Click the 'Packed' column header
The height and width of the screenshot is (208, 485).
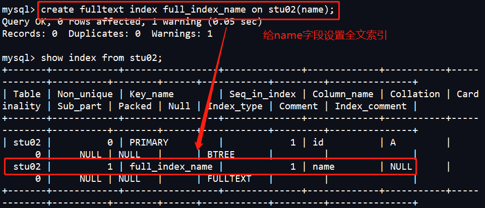click(135, 106)
